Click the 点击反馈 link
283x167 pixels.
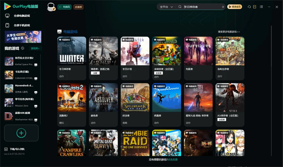click(173, 159)
